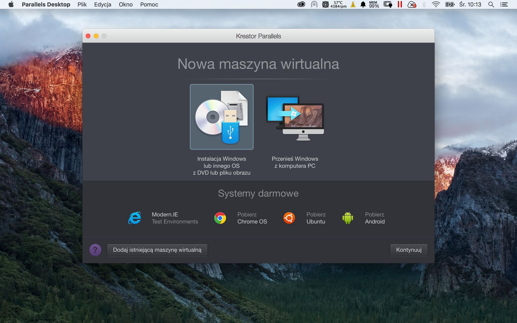Viewport: 517px width, 323px height.
Task: Click the display with arrow menu icon
Action: tap(388, 4)
